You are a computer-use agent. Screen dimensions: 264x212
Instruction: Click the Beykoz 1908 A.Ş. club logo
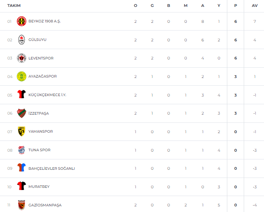tap(21, 21)
